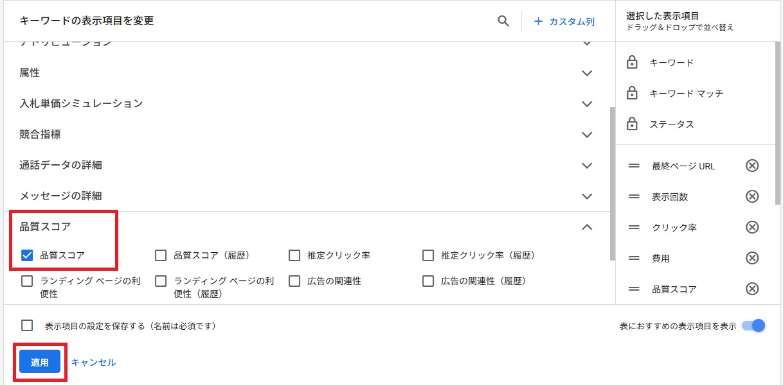This screenshot has height=385, width=783.
Task: Remove 費用 column with its X icon
Action: coord(752,258)
